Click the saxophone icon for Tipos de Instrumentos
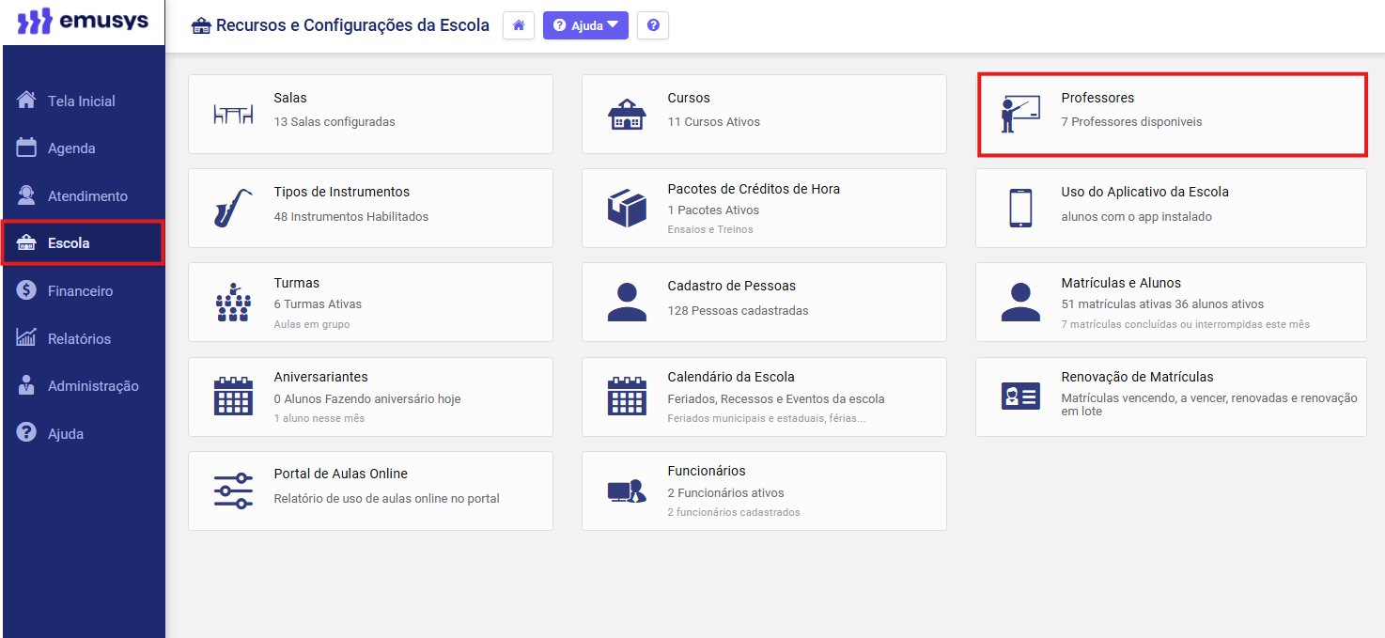 click(x=232, y=209)
